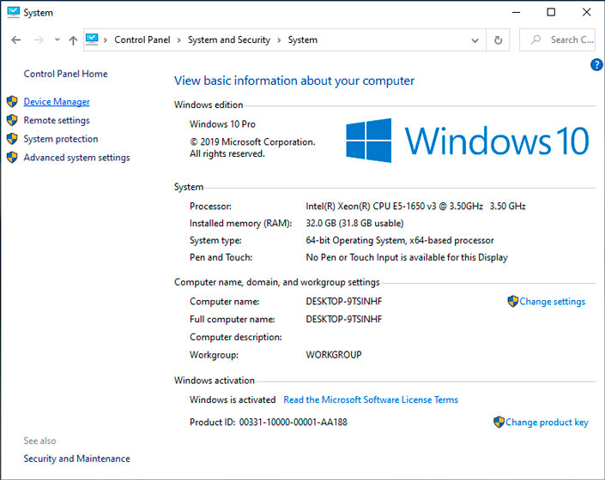Click the System icon in the title bar
605x480 pixels.
point(13,12)
